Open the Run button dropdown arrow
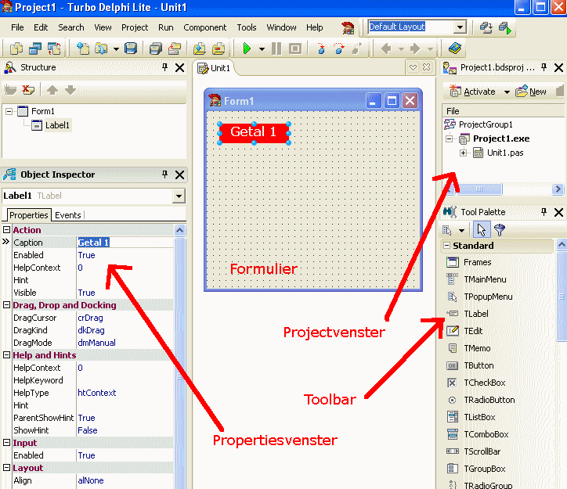Screen dimensions: 567x489 point(262,49)
